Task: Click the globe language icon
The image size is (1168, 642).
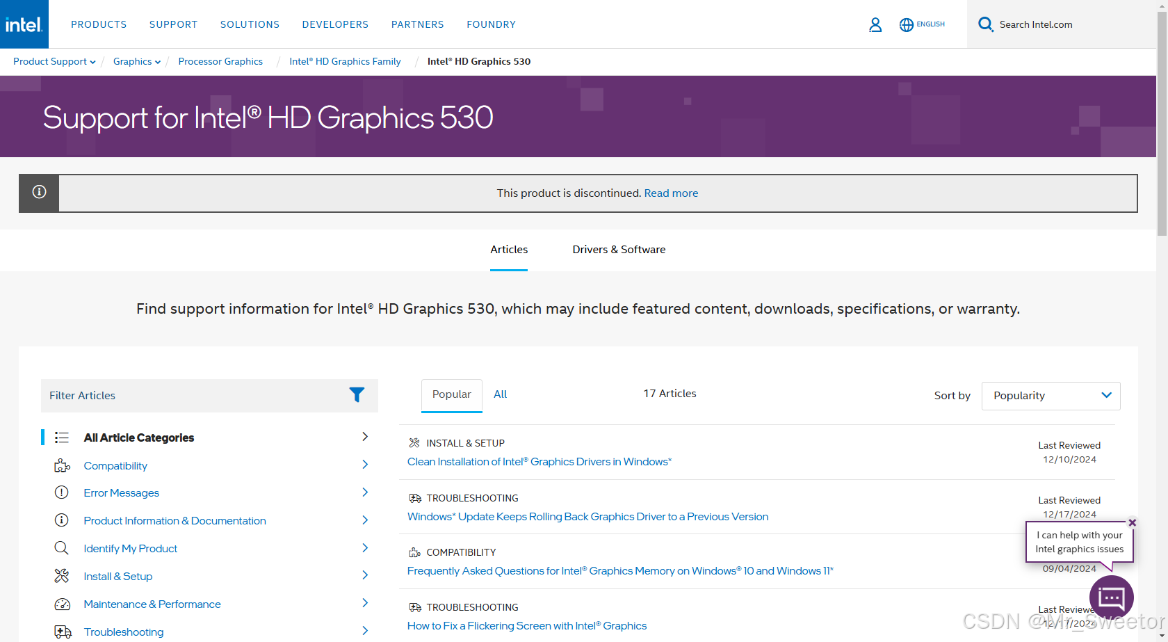Action: pyautogui.click(x=907, y=25)
